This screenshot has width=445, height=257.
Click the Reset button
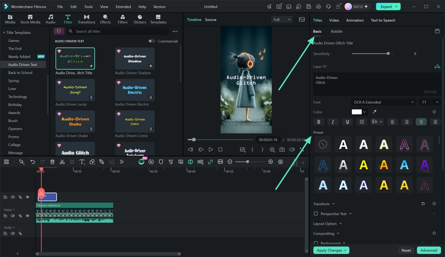pos(406,250)
